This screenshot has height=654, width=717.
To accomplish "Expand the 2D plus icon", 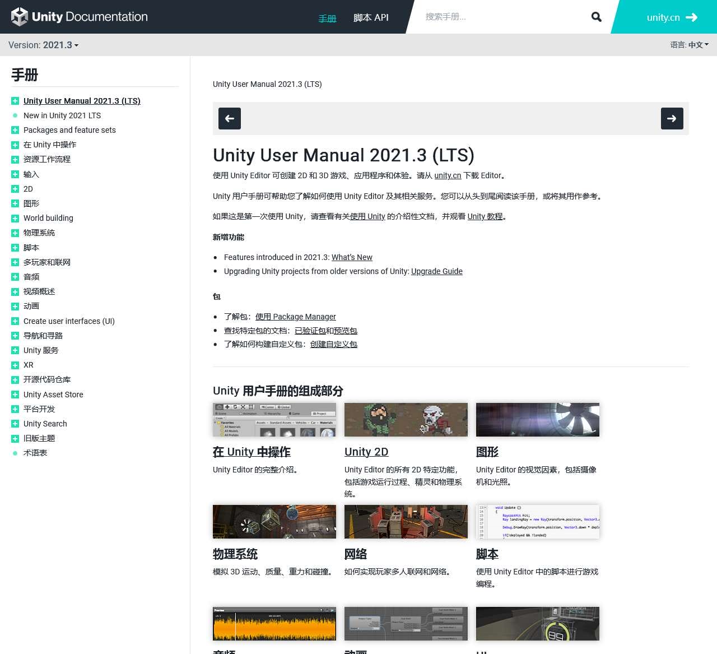I will [15, 189].
